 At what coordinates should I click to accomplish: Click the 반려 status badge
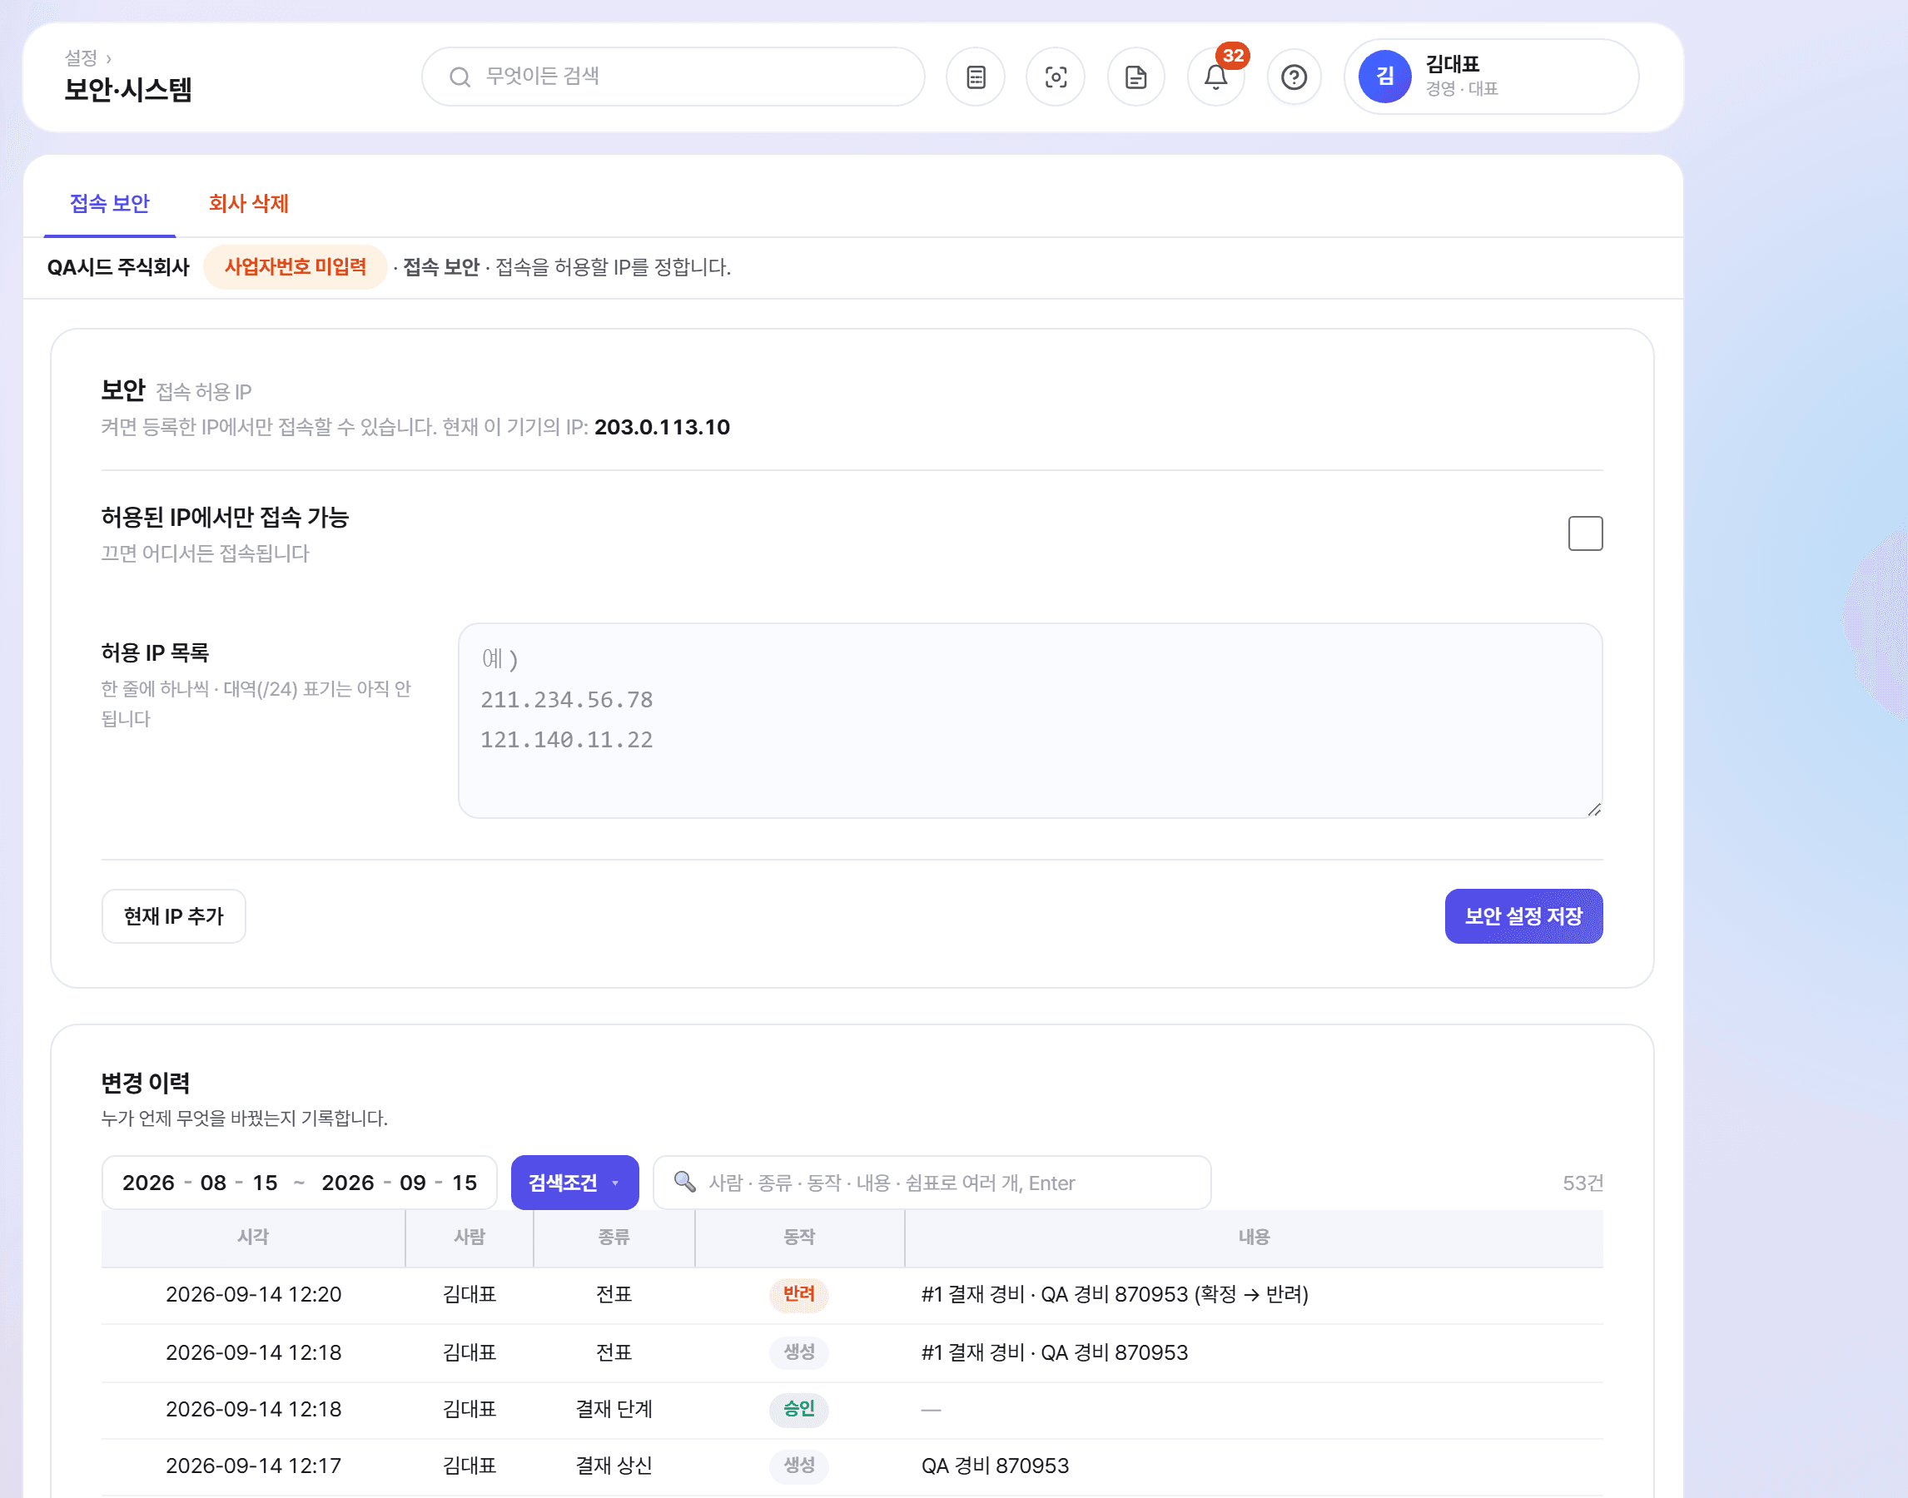[798, 1293]
